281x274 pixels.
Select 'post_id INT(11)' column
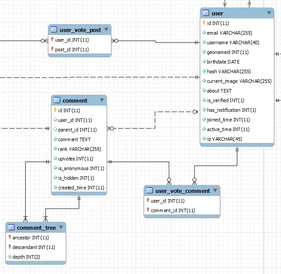(x=72, y=50)
